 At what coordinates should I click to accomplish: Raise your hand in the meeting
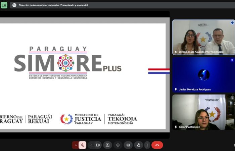pos(138,145)
